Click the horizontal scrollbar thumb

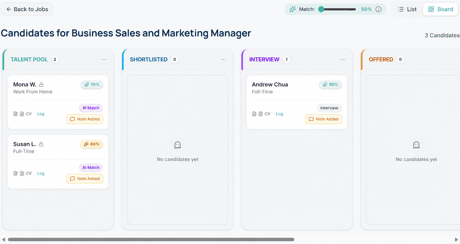pos(151,239)
